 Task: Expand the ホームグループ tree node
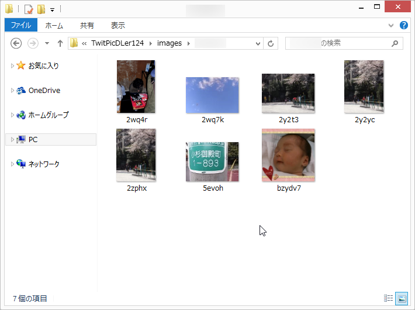pos(12,115)
